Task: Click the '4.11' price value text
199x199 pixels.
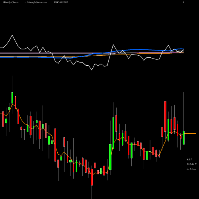Action: pos(189,159)
